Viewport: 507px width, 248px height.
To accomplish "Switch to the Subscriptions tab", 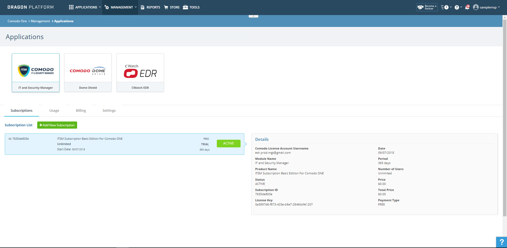I will click(22, 110).
